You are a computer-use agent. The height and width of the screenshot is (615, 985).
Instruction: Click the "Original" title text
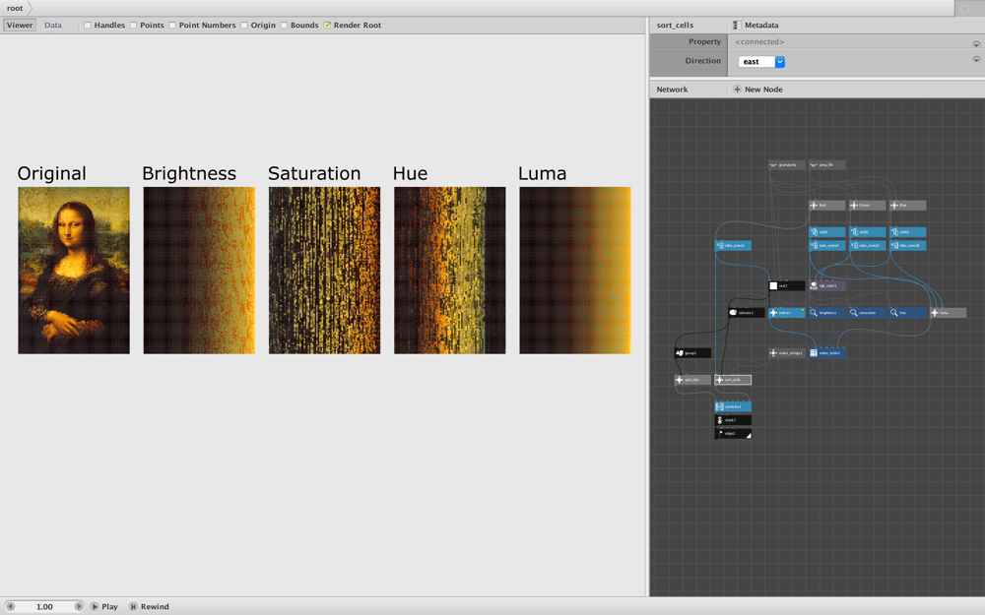pyautogui.click(x=51, y=173)
